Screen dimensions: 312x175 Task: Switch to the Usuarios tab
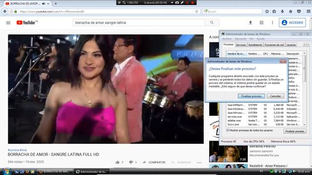click(x=291, y=45)
